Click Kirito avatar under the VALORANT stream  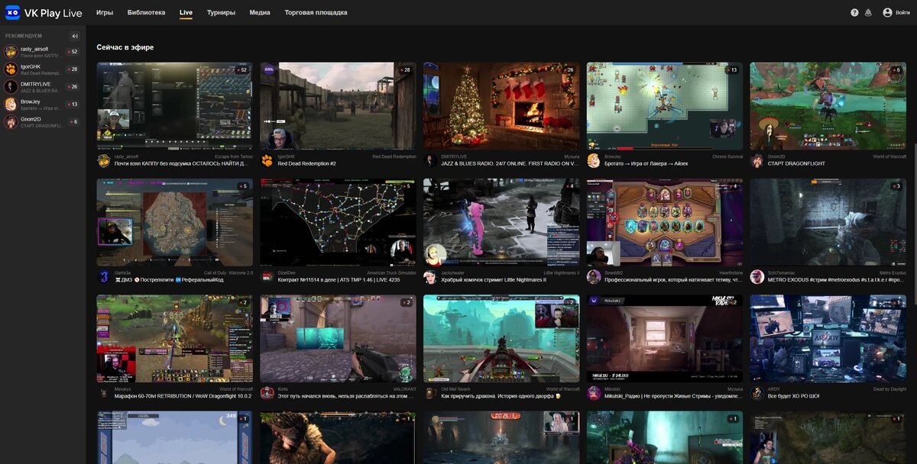click(267, 393)
